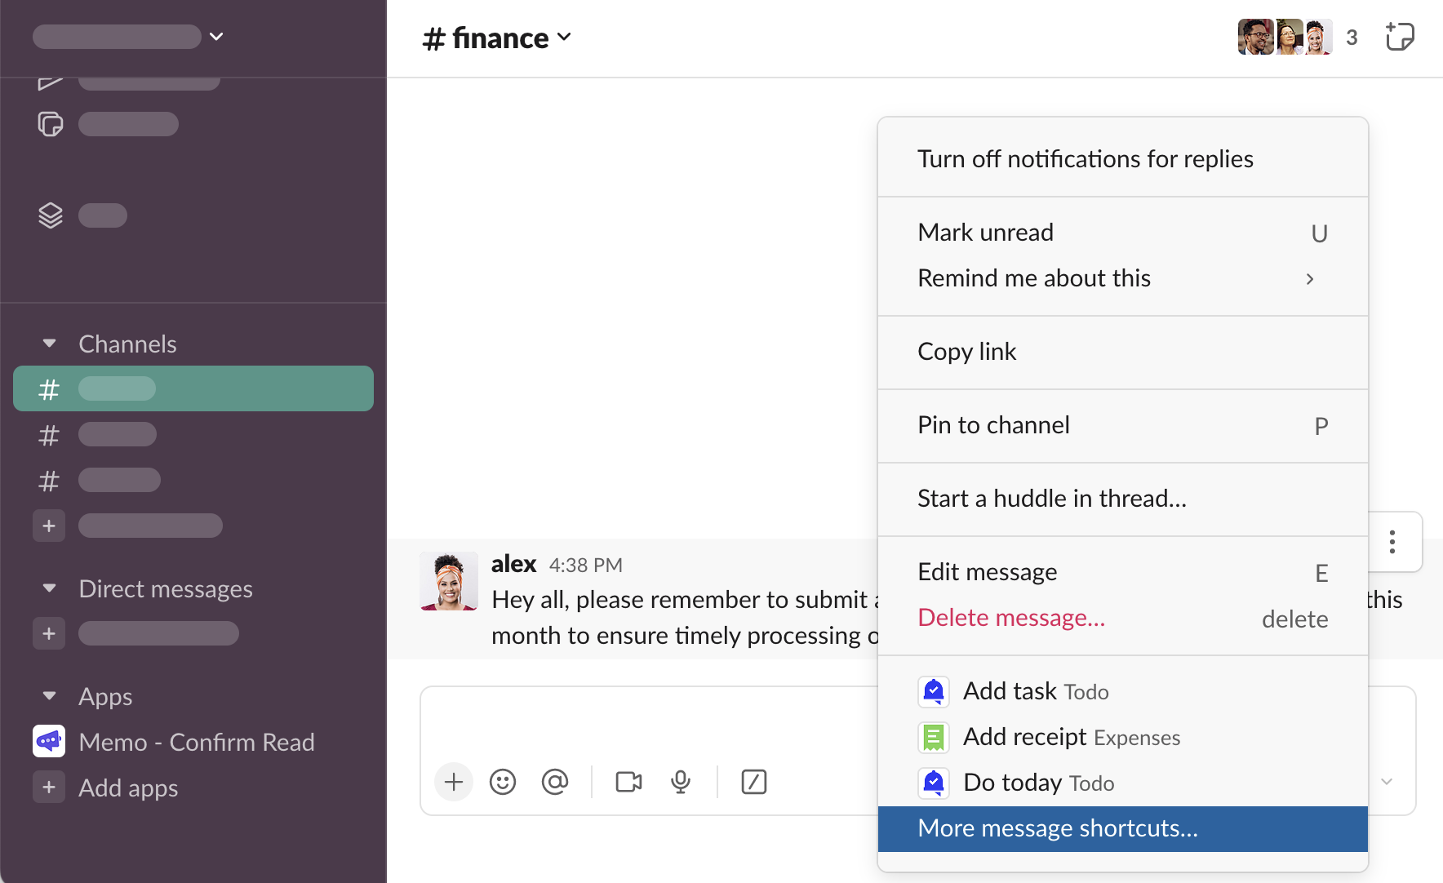This screenshot has height=883, width=1443.
Task: Click the slash shortcuts icon
Action: pyautogui.click(x=753, y=782)
